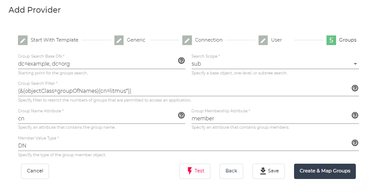Screen dimensions: 376x193
Task: Go to the User step tab
Action: [276, 40]
